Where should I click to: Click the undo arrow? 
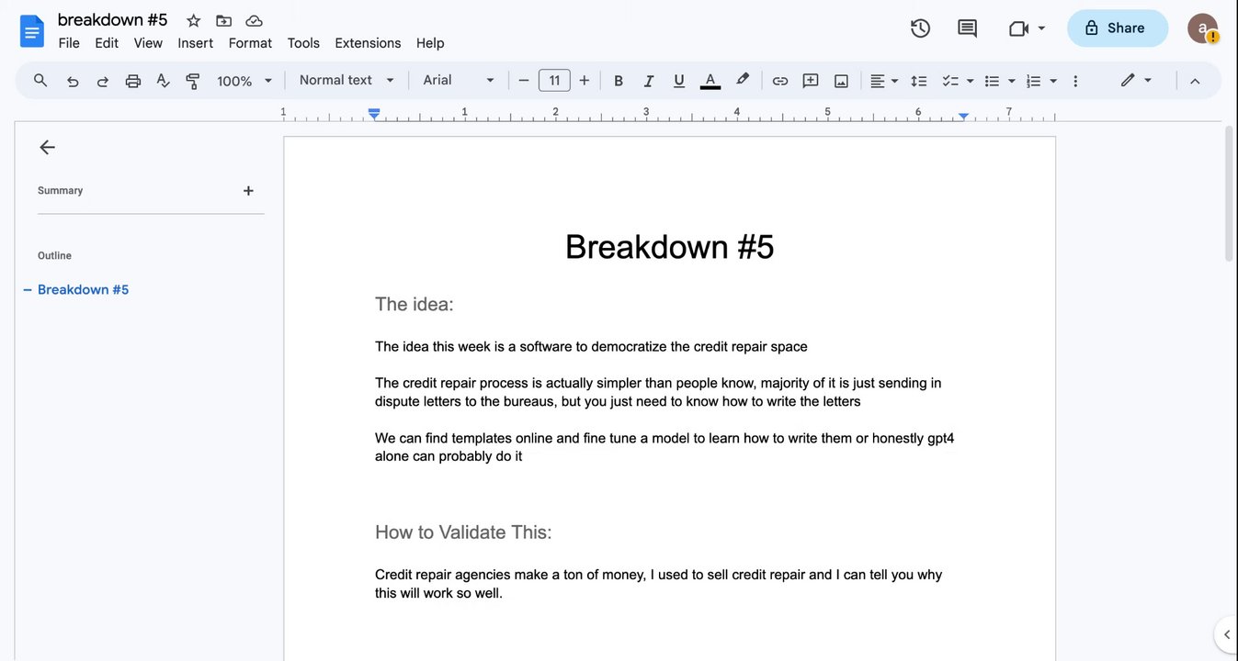[73, 81]
